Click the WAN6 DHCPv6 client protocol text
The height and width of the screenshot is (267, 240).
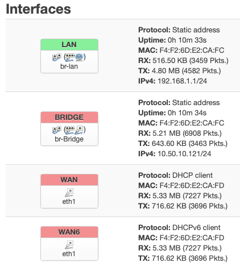[x=196, y=228]
